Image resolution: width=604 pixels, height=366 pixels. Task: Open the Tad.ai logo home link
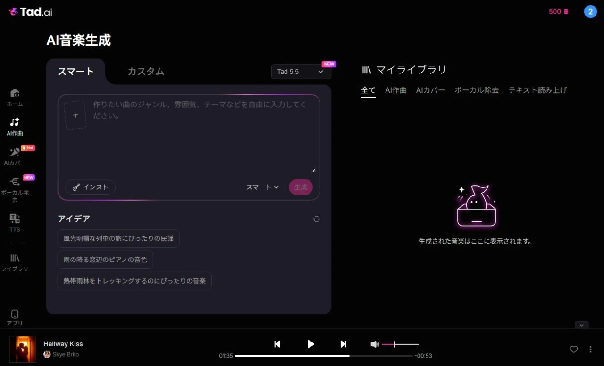30,12
